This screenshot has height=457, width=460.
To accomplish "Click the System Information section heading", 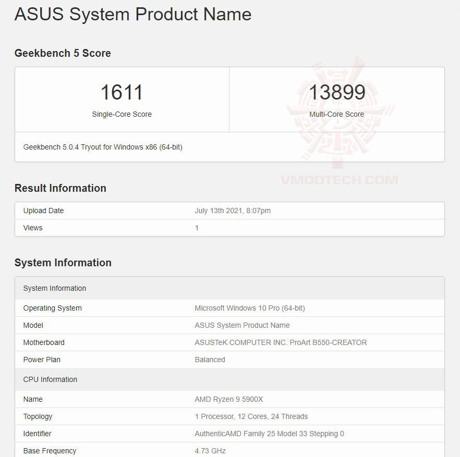I will tap(63, 263).
